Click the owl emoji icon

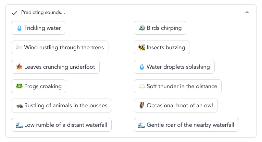(142, 106)
